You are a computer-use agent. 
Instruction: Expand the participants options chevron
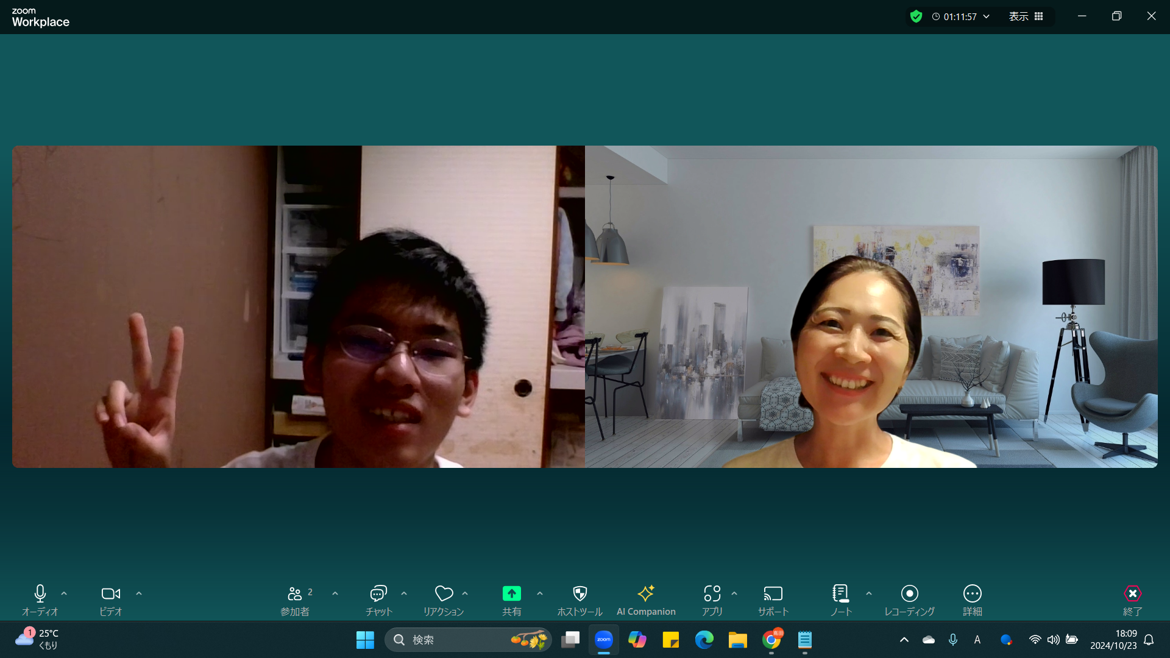(335, 593)
